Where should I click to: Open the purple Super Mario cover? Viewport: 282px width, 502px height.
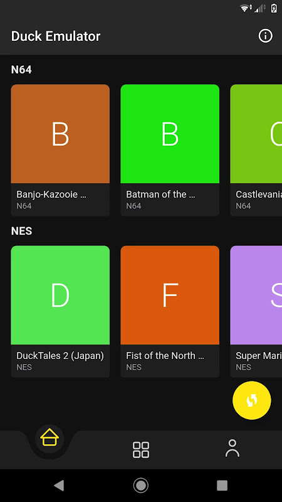[256, 295]
